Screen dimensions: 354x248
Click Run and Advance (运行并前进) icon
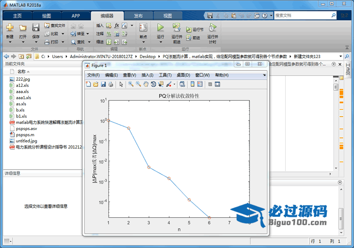click(177, 28)
